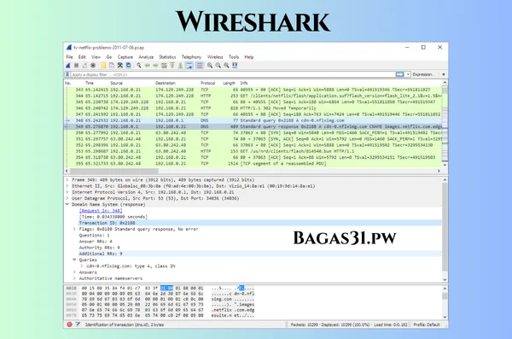Collapse the Queries section
The width and height of the screenshot is (512, 339).
tap(74, 260)
